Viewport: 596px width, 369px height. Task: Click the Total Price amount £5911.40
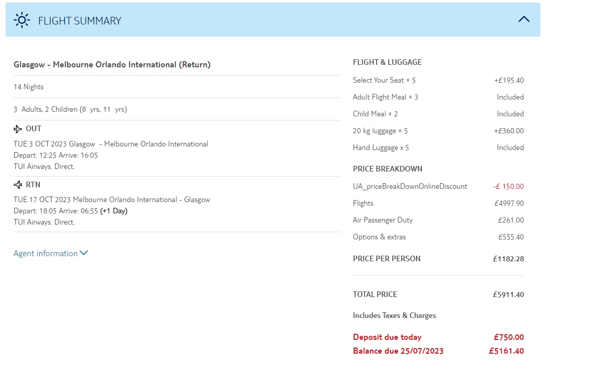[x=508, y=294]
